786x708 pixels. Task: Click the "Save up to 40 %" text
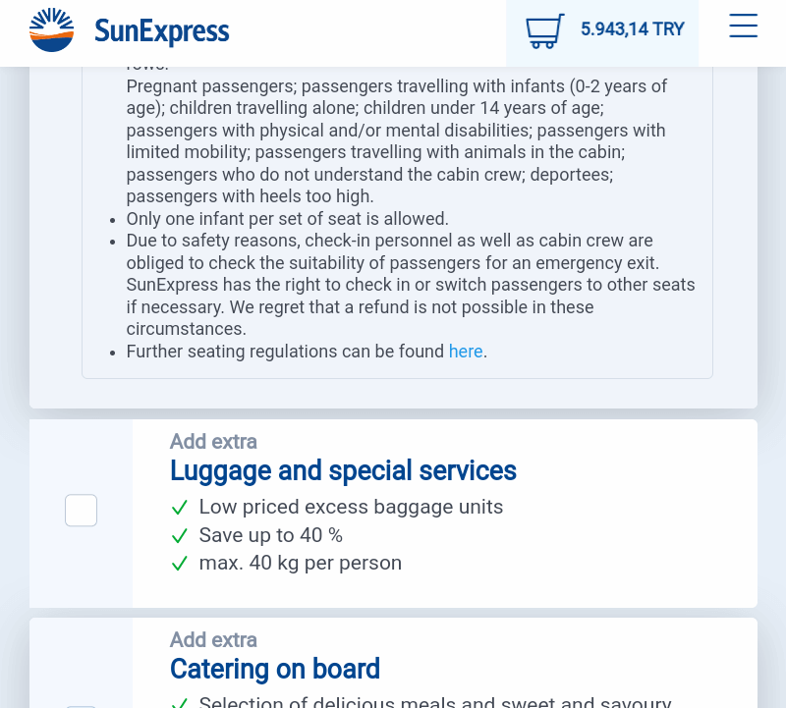click(271, 535)
